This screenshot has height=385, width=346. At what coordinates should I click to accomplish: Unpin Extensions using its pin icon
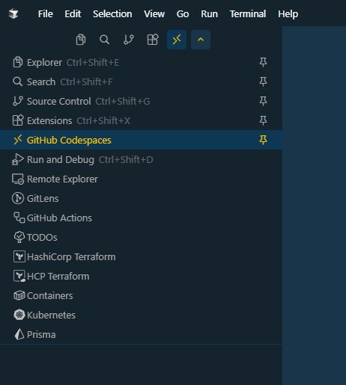click(x=263, y=120)
